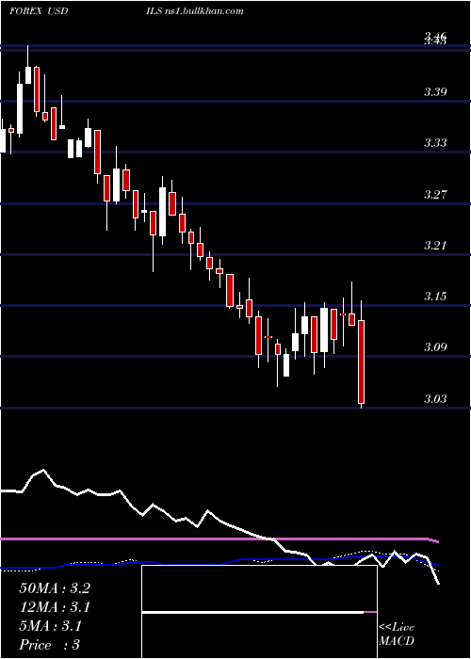Image resolution: width=471 pixels, height=659 pixels.
Task: Click the pink horizontal moving average line
Action: coord(219,538)
